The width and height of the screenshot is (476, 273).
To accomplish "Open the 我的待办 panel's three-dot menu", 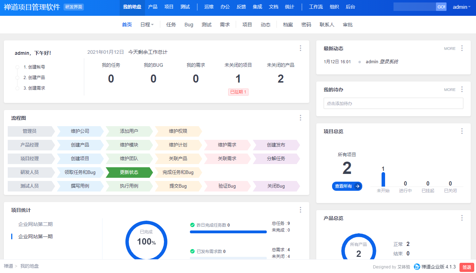I will 462,89.
